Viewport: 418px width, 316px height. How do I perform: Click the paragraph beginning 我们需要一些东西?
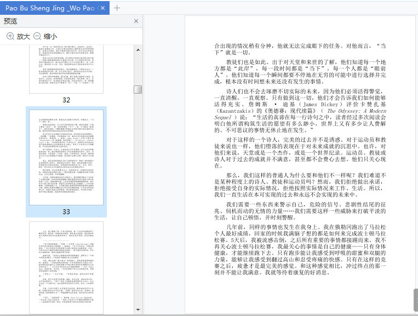click(300, 211)
